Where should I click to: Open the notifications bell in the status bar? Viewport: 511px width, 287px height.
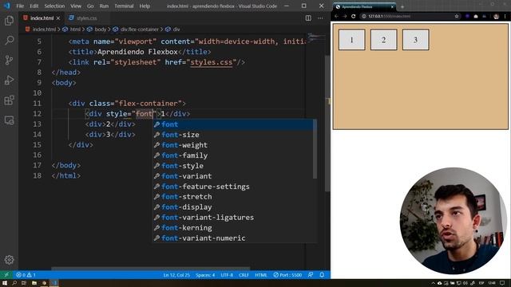tap(322, 275)
